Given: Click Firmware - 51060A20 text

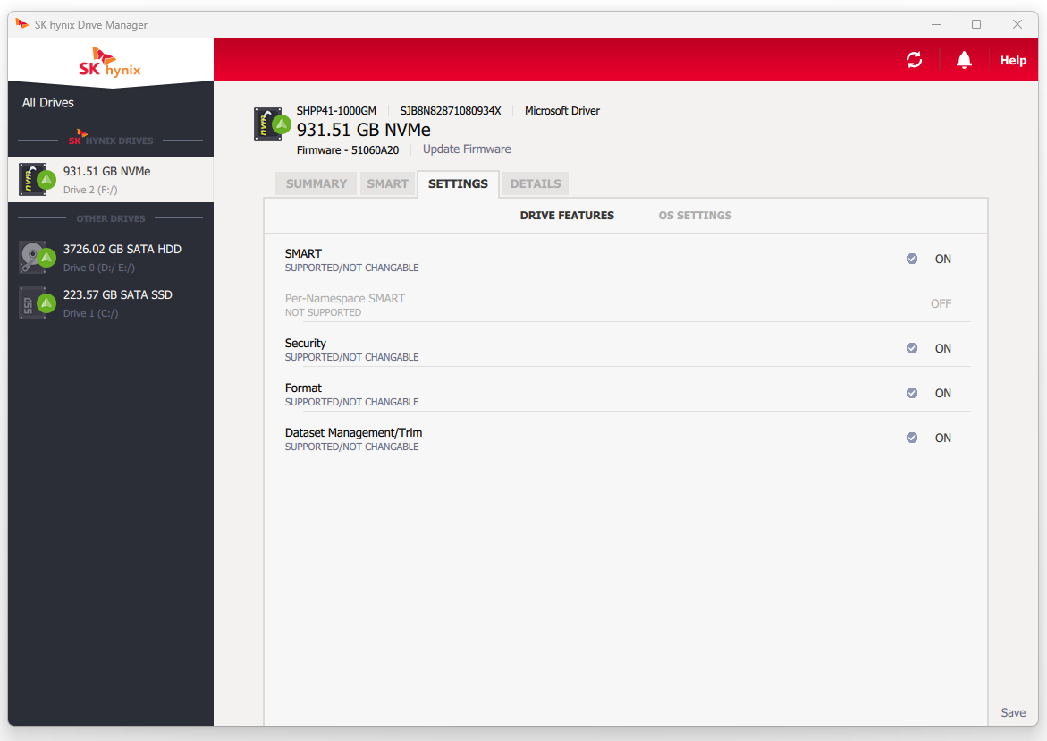Looking at the screenshot, I should point(348,150).
